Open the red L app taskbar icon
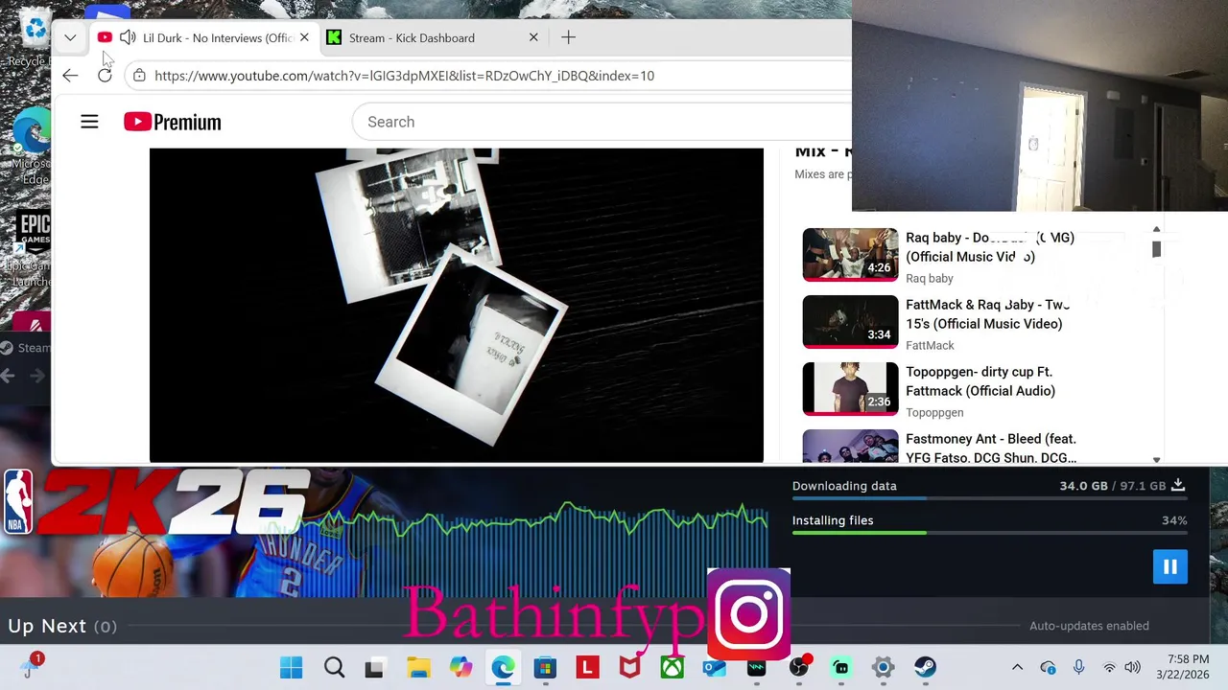 tap(587, 667)
